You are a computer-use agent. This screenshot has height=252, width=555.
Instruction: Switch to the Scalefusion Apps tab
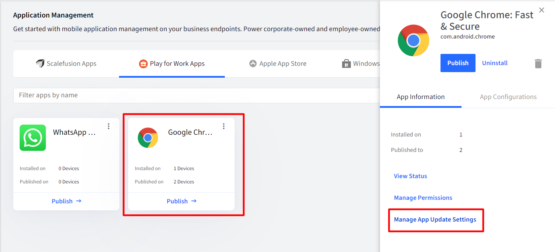(66, 64)
